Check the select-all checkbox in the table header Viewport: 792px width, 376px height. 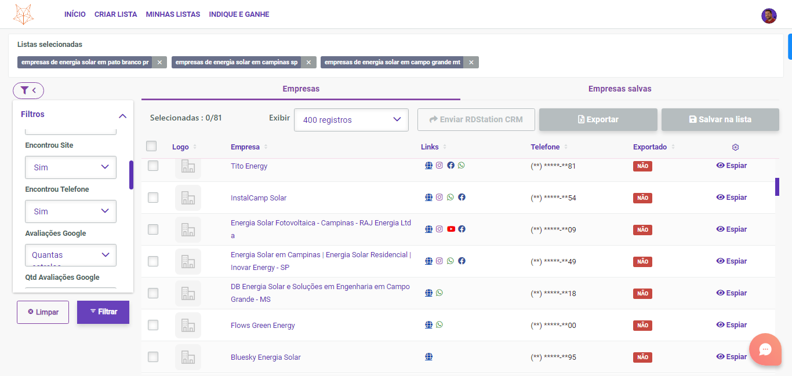tap(151, 146)
